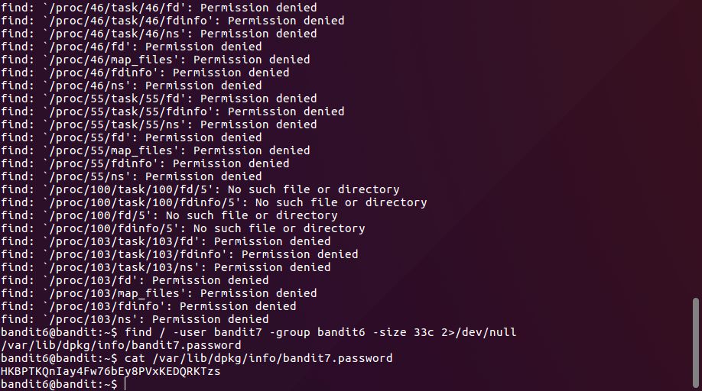Click the '/proc/55/ns' Permission denied line

pos(131,176)
